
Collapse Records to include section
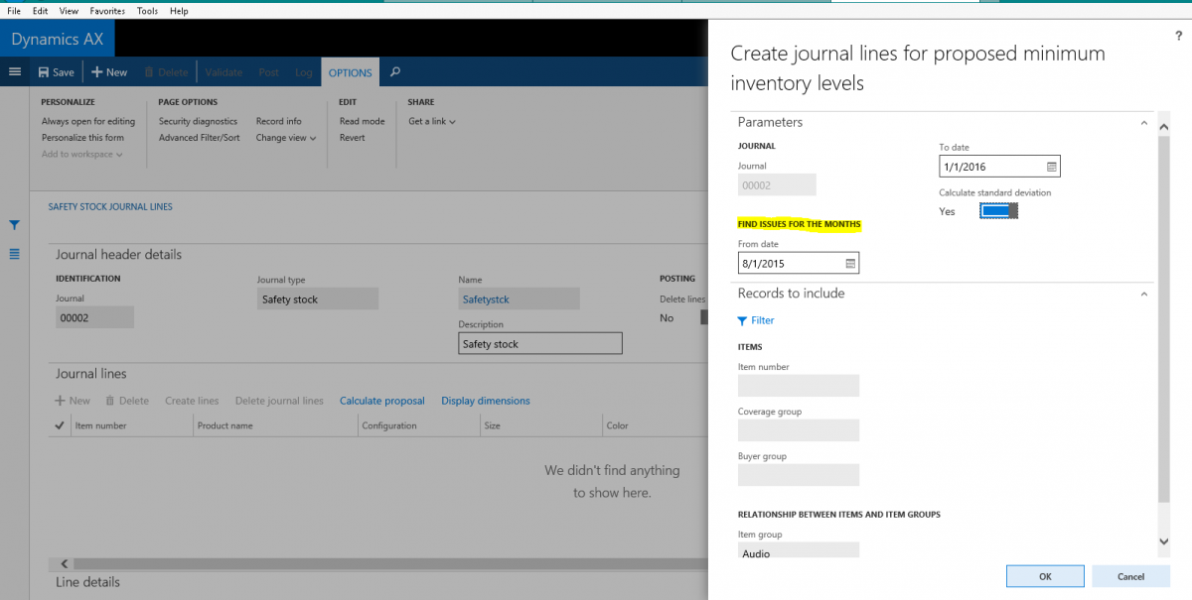click(x=1143, y=294)
